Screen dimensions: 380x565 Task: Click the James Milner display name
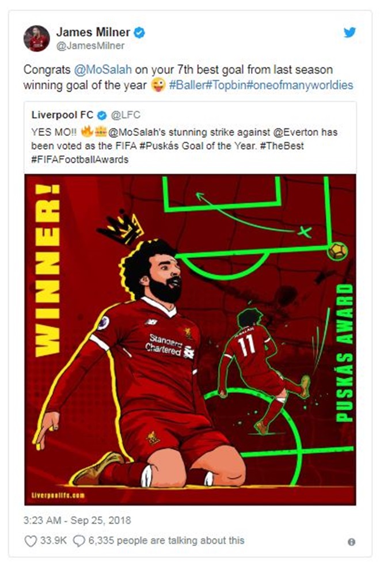pyautogui.click(x=93, y=32)
